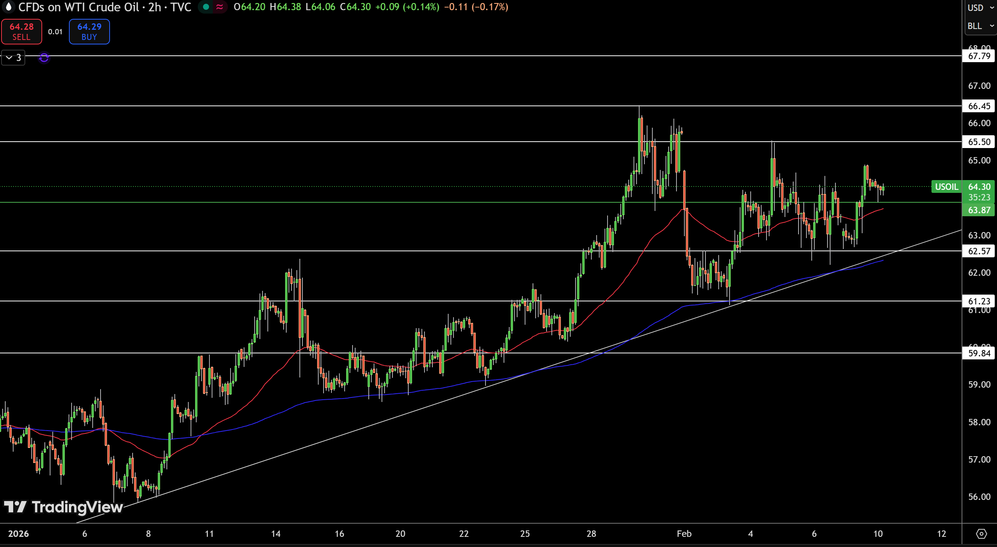Open the CFDs on WTI Crude Oil symbol title
Viewport: 997px width, 547px height.
point(104,7)
